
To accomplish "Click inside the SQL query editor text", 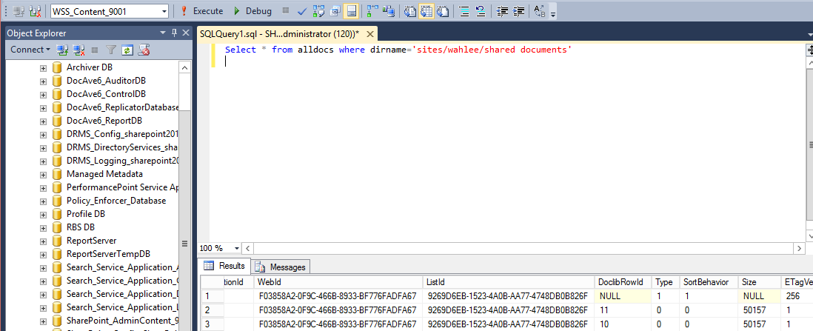I will tap(398, 50).
